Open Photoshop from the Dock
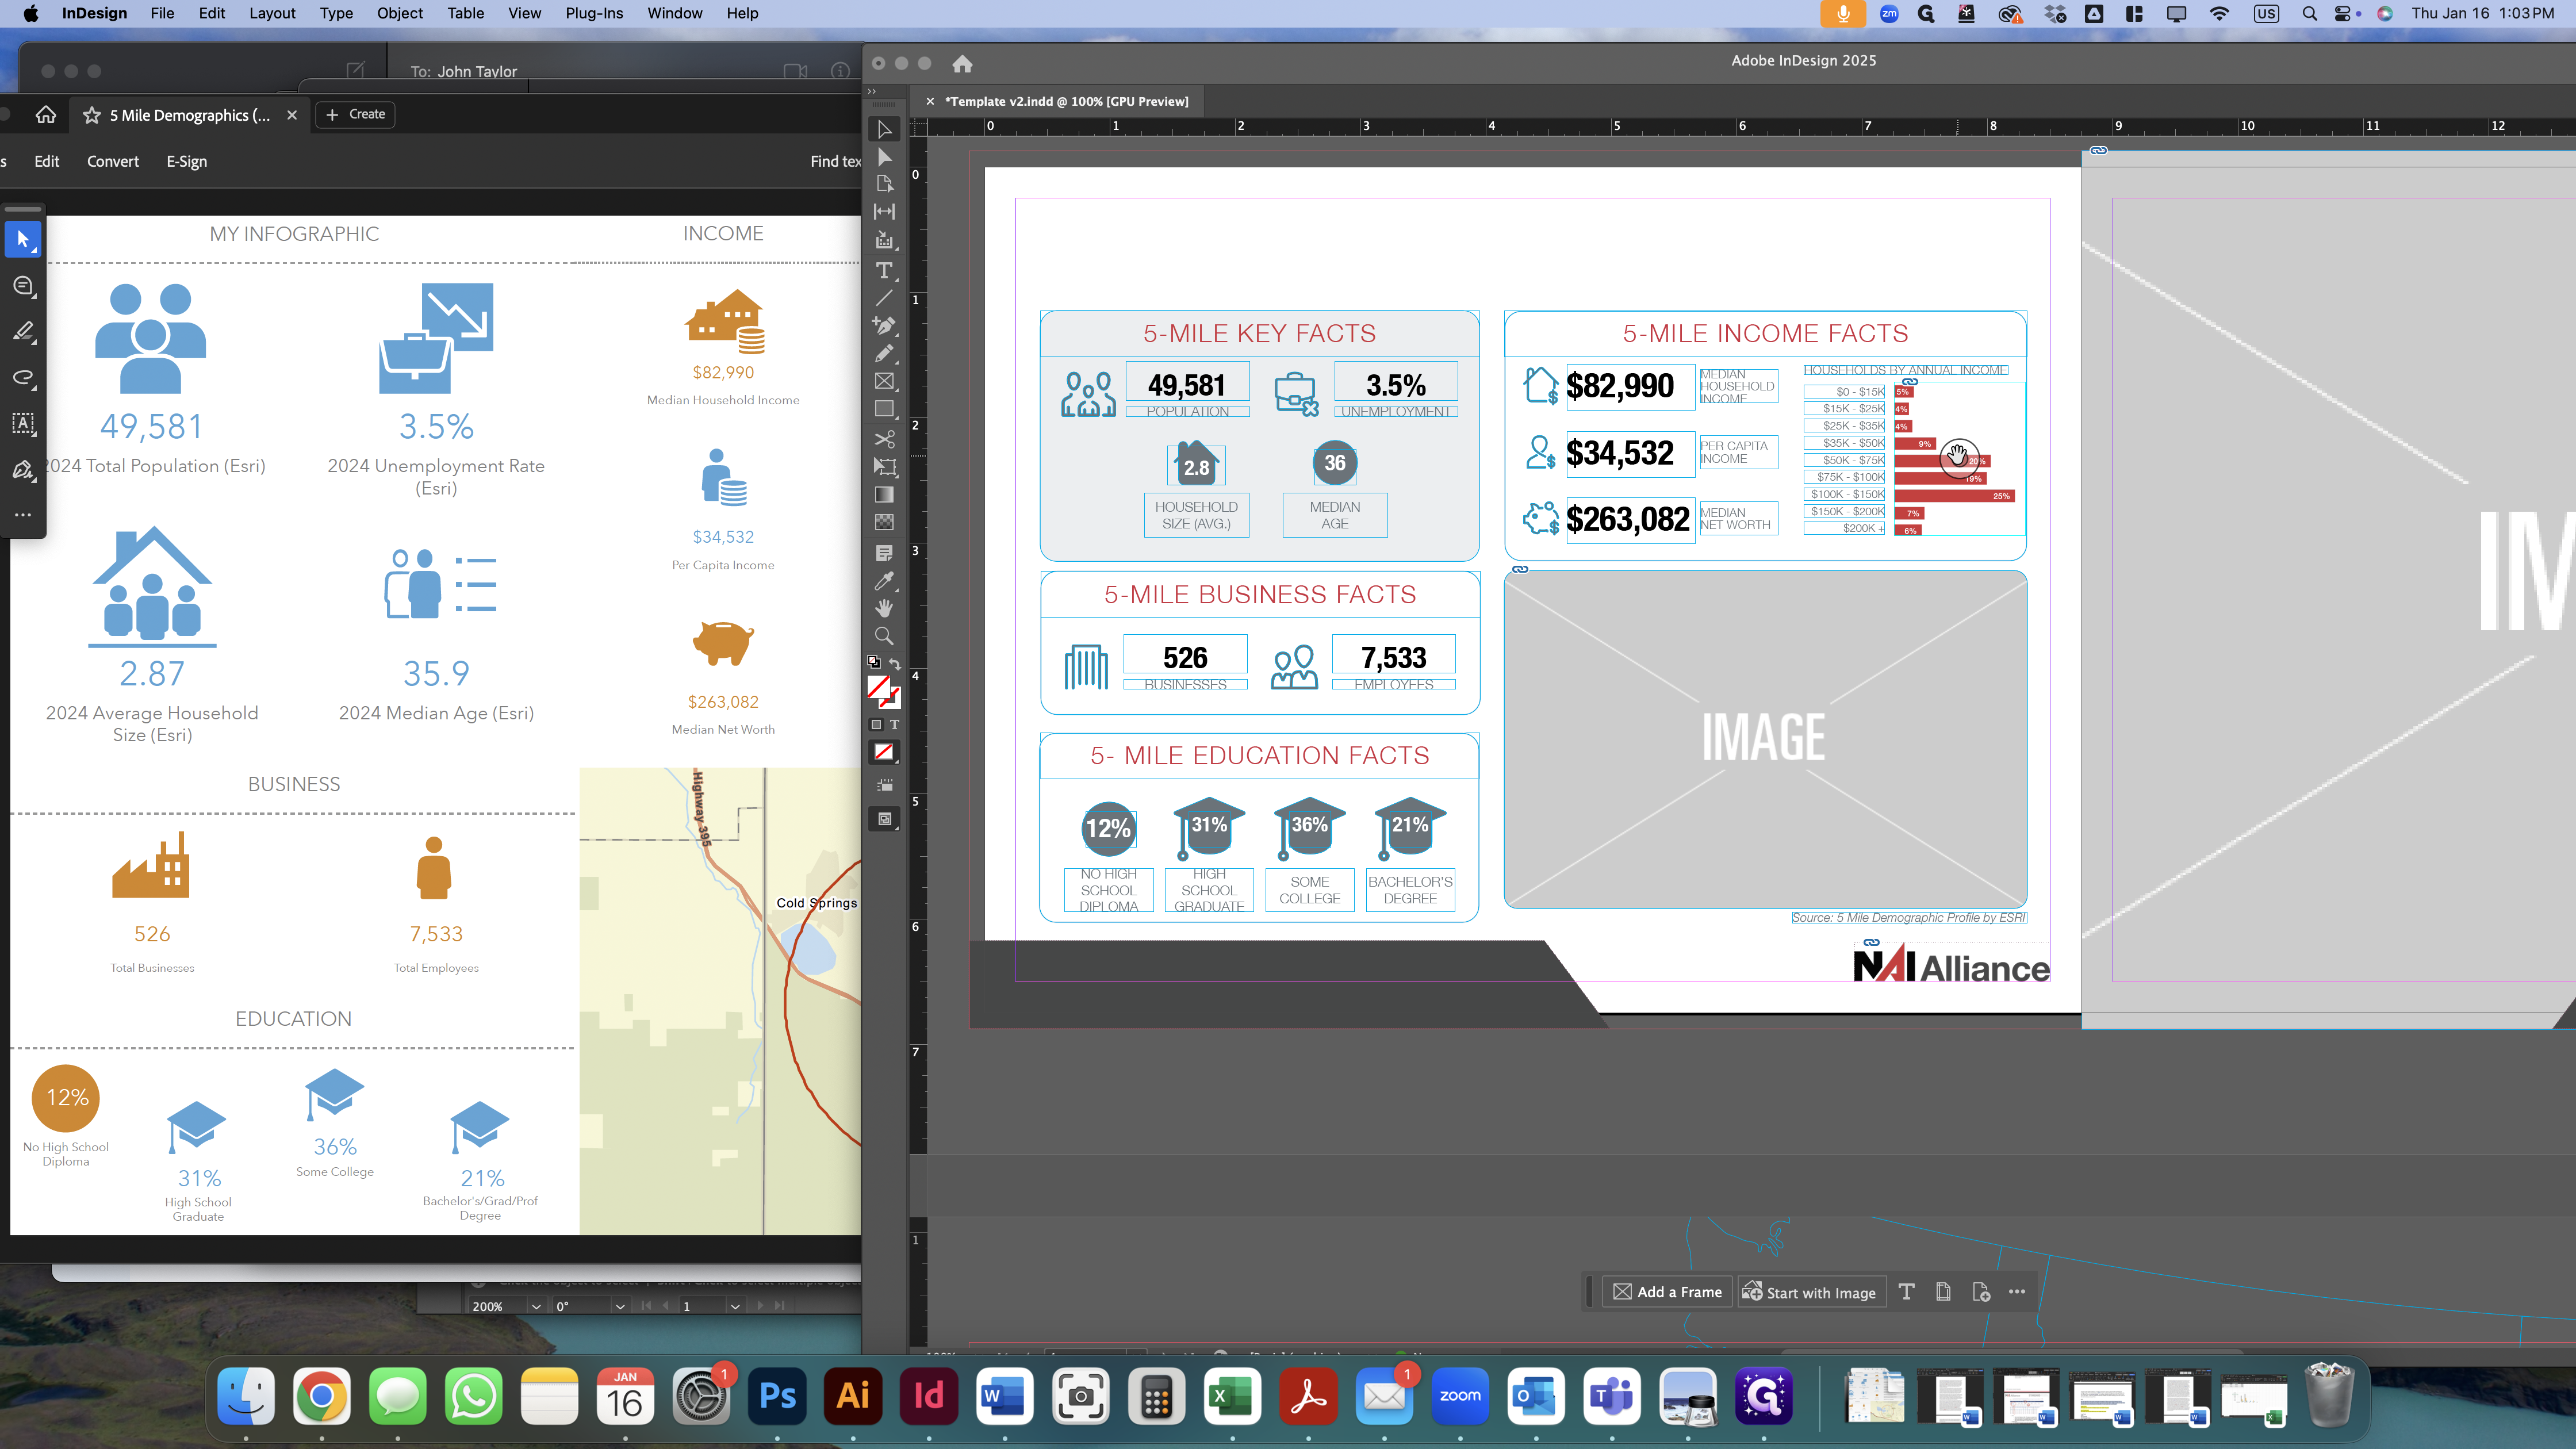 777,1396
